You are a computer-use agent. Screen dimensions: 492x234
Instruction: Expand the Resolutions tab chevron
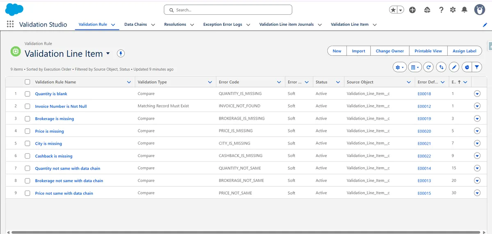click(192, 25)
